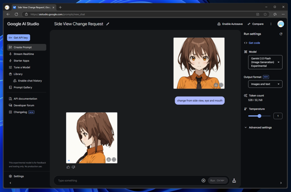Viewport: 291px width, 192px height.
Task: Open the front-view anime girl thumbnail
Action: [x=199, y=63]
